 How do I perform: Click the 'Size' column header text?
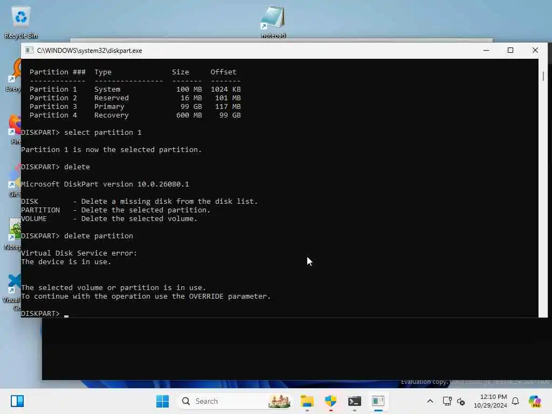coord(181,72)
